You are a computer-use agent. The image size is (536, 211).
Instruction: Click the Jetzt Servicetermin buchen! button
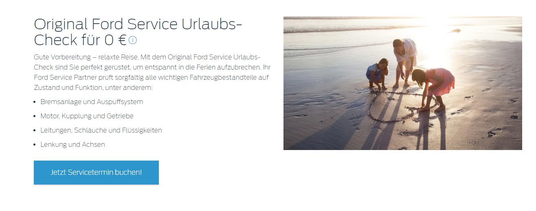(x=96, y=172)
